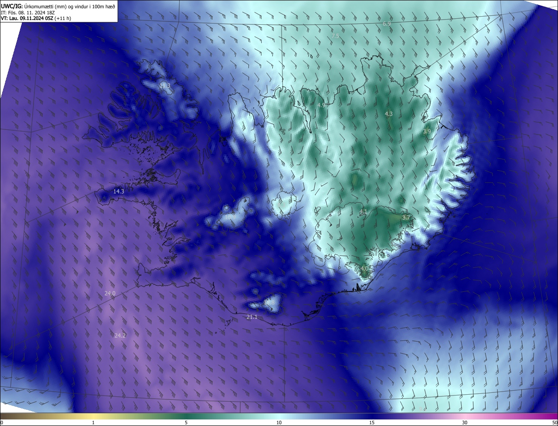The height and width of the screenshot is (426, 558).
Task: Click the 24.0 value off the southwest coast
Action: (110, 294)
